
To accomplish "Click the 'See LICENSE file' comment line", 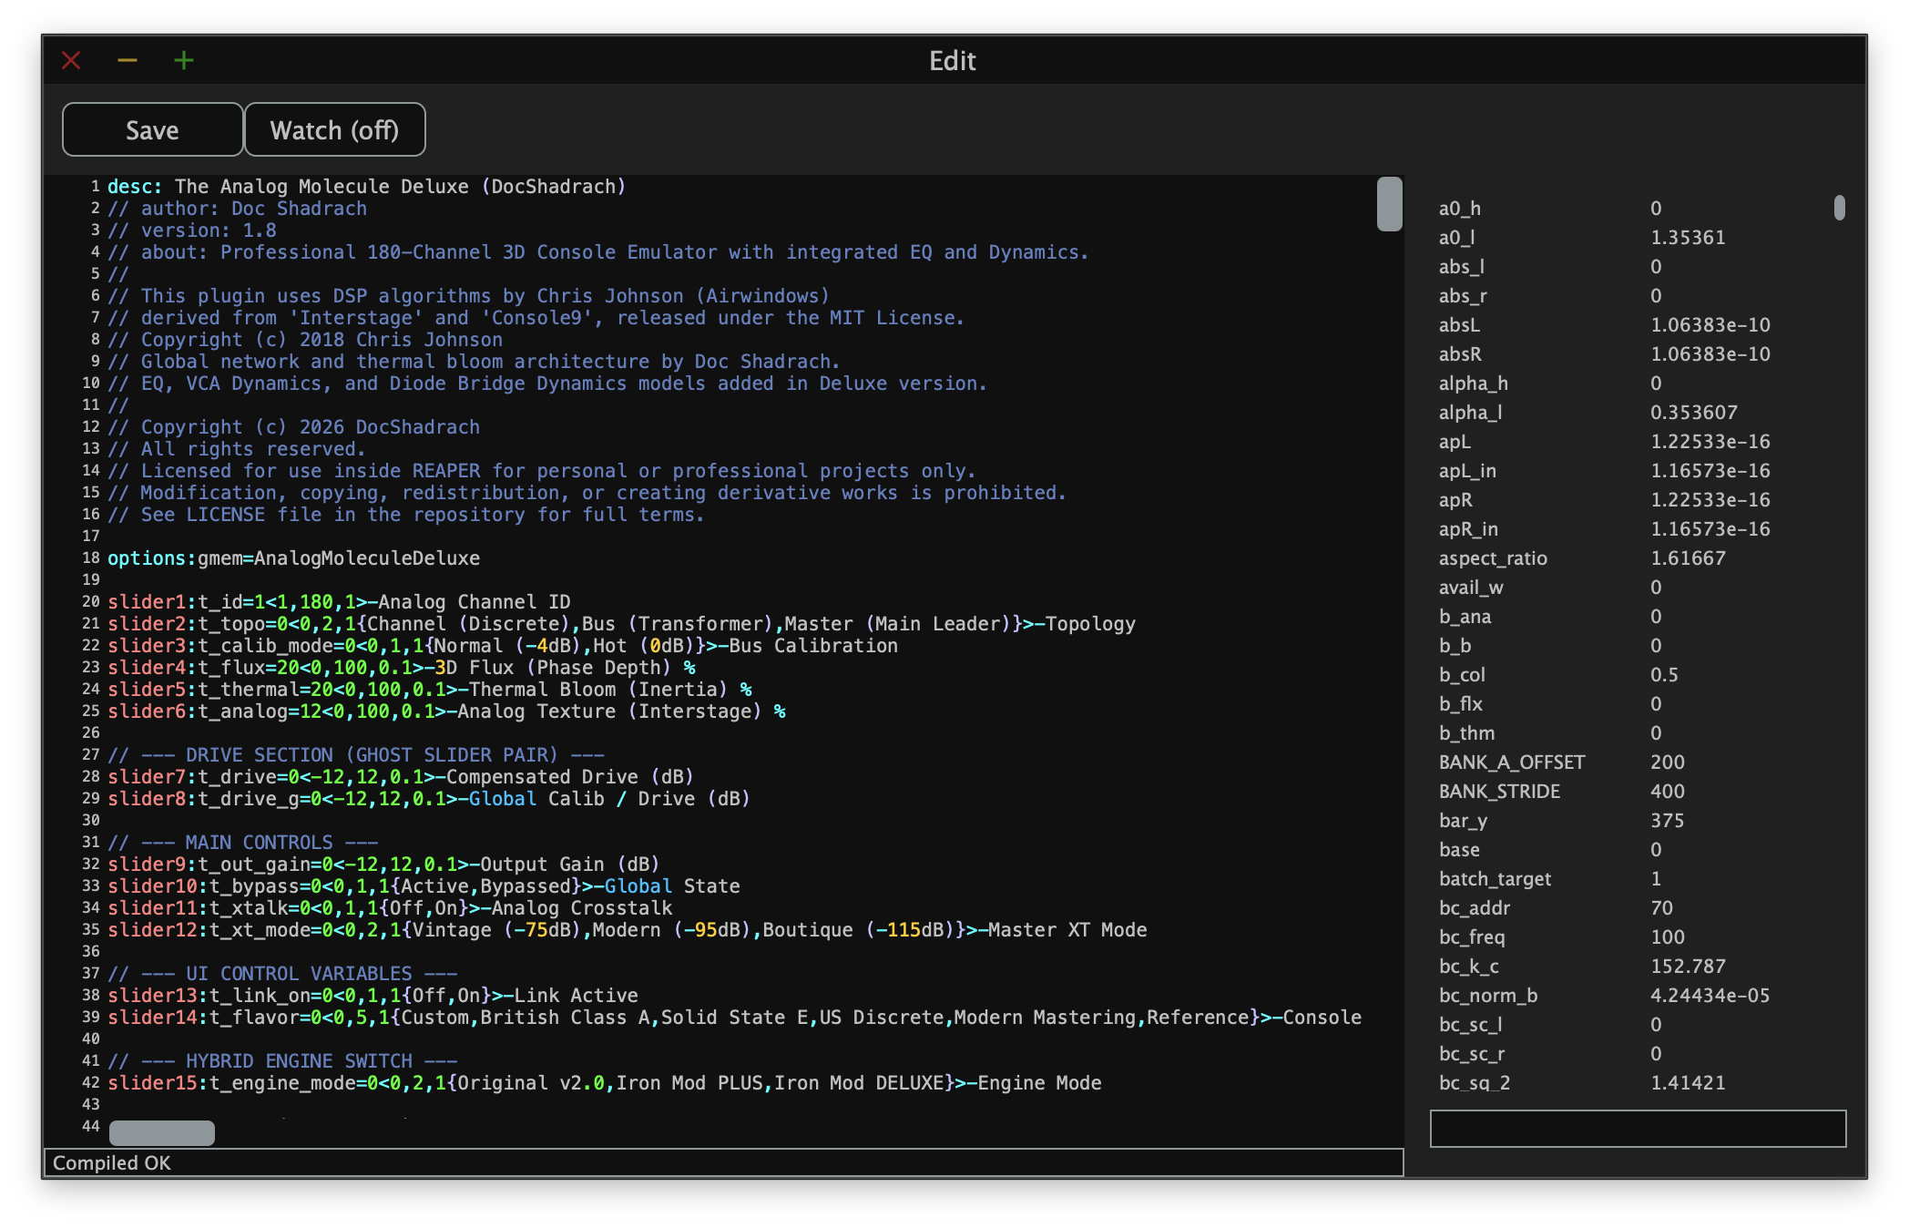I will (x=406, y=515).
